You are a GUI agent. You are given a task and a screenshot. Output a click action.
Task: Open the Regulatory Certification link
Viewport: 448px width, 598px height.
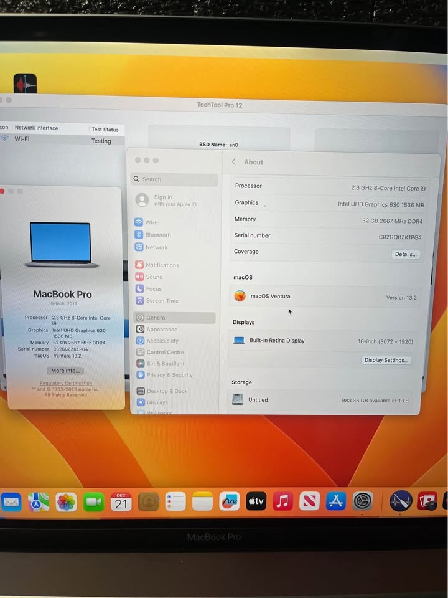66,383
